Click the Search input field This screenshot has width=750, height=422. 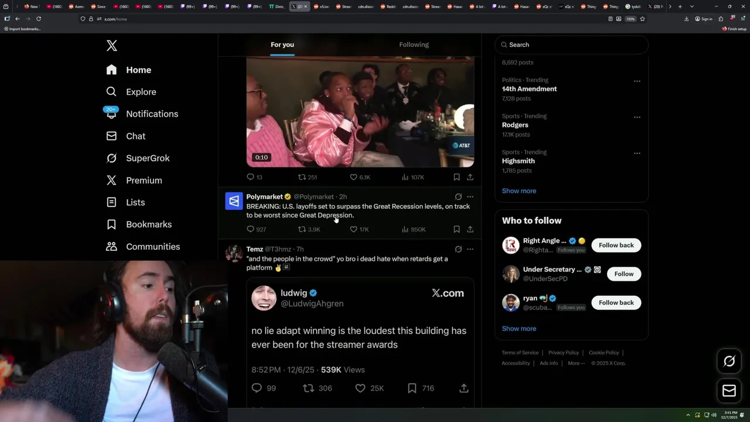tap(571, 45)
